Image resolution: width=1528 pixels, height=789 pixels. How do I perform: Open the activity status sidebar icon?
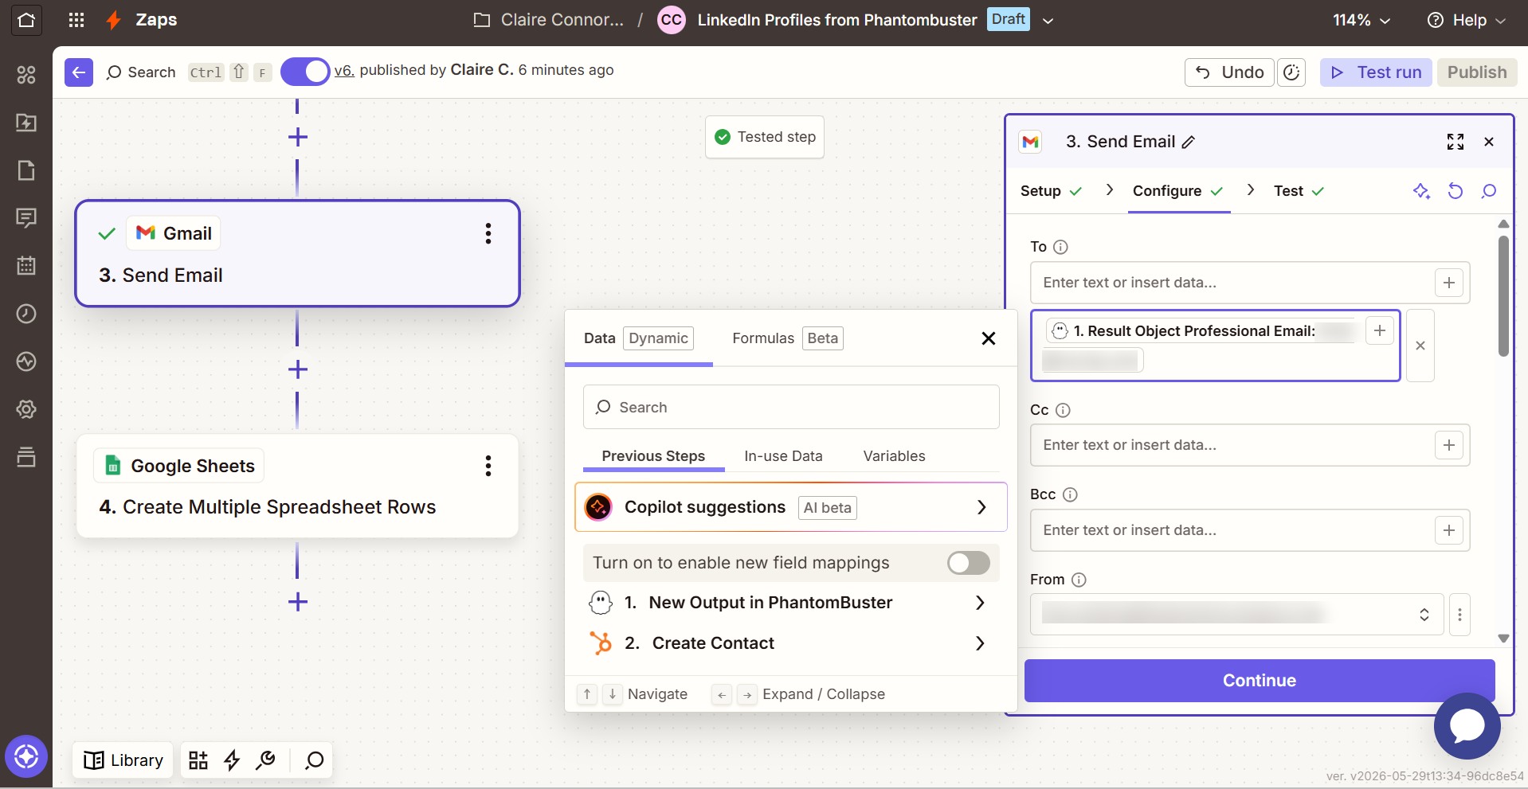[26, 361]
